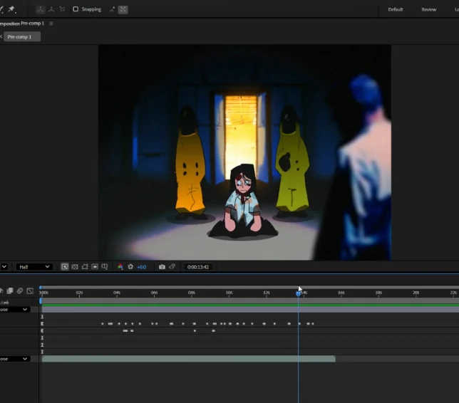This screenshot has width=459, height=403.
Task: Toggle snap to collapsed compositions icon
Action: click(123, 9)
